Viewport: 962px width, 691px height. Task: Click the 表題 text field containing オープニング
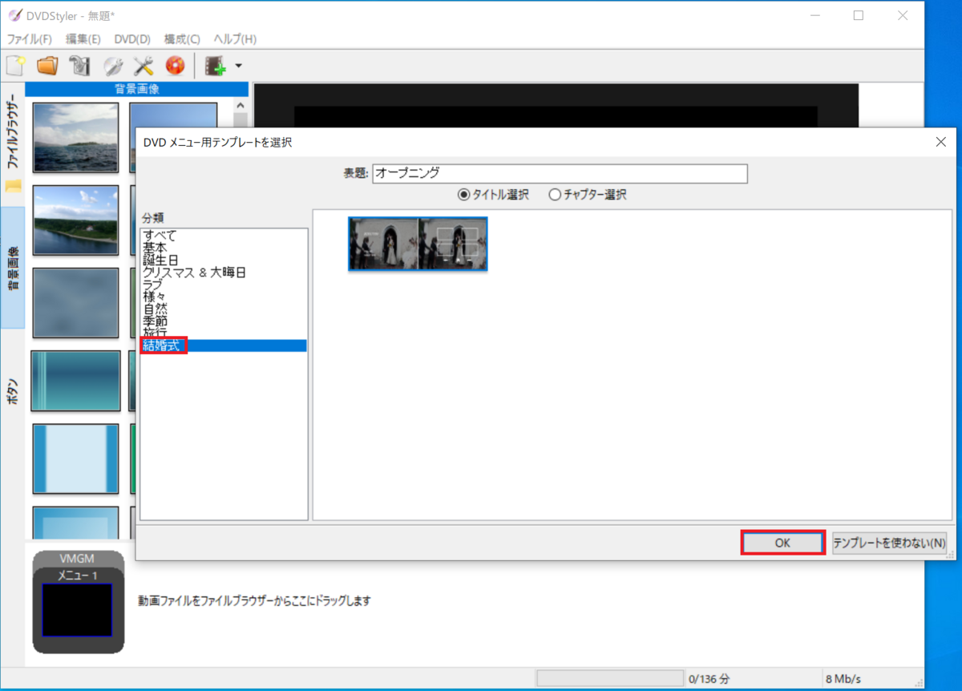tap(560, 173)
